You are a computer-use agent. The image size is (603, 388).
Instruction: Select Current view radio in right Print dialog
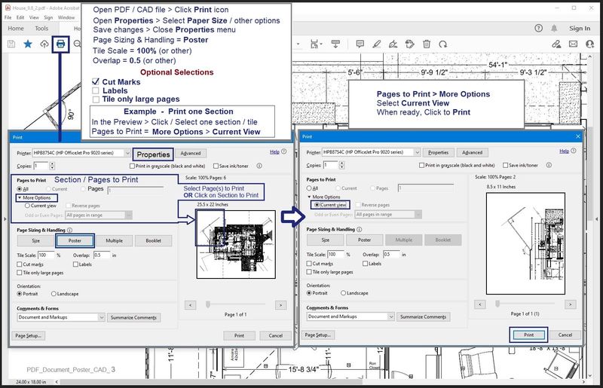click(317, 205)
